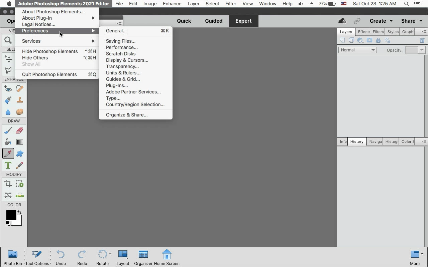The image size is (428, 267).
Task: Switch to the Effects tab
Action: pos(363,32)
